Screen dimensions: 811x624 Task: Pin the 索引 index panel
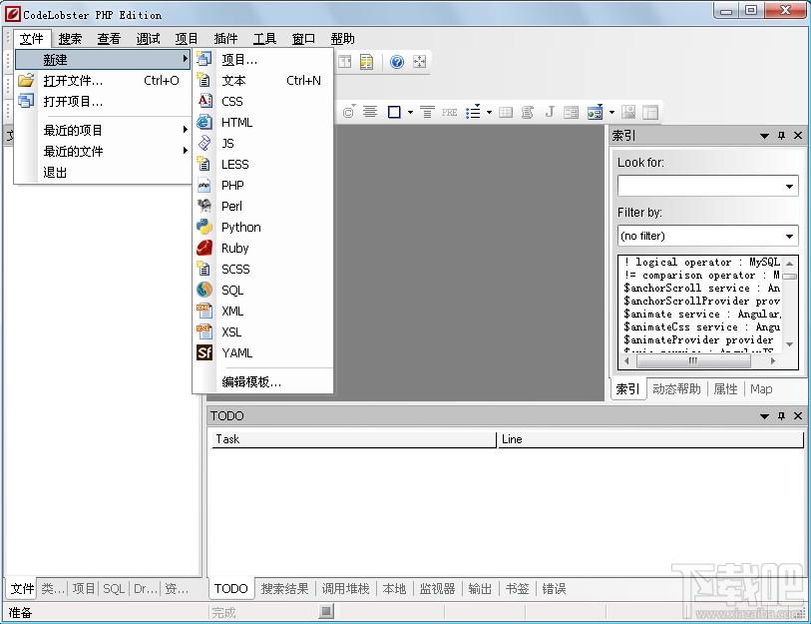tap(781, 136)
